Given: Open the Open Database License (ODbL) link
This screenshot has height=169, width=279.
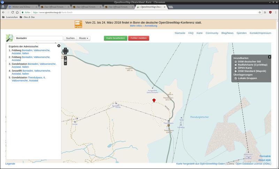Looking at the screenshot, I should (x=253, y=164).
